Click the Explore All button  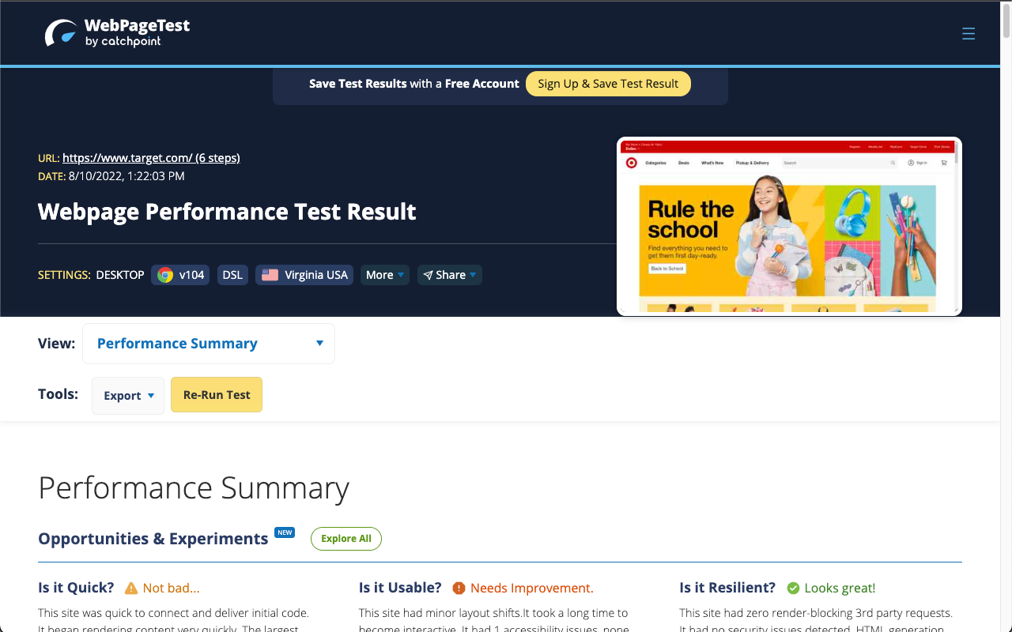point(346,538)
